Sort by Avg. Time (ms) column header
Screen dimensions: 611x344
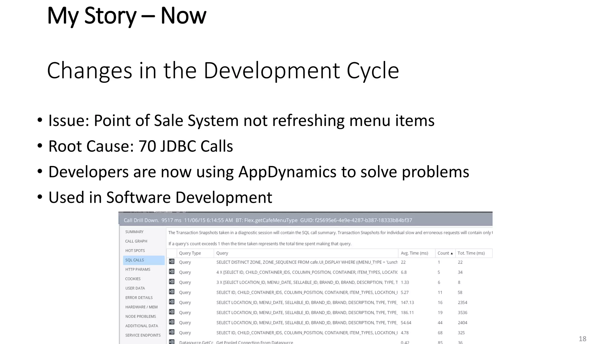pyautogui.click(x=416, y=253)
